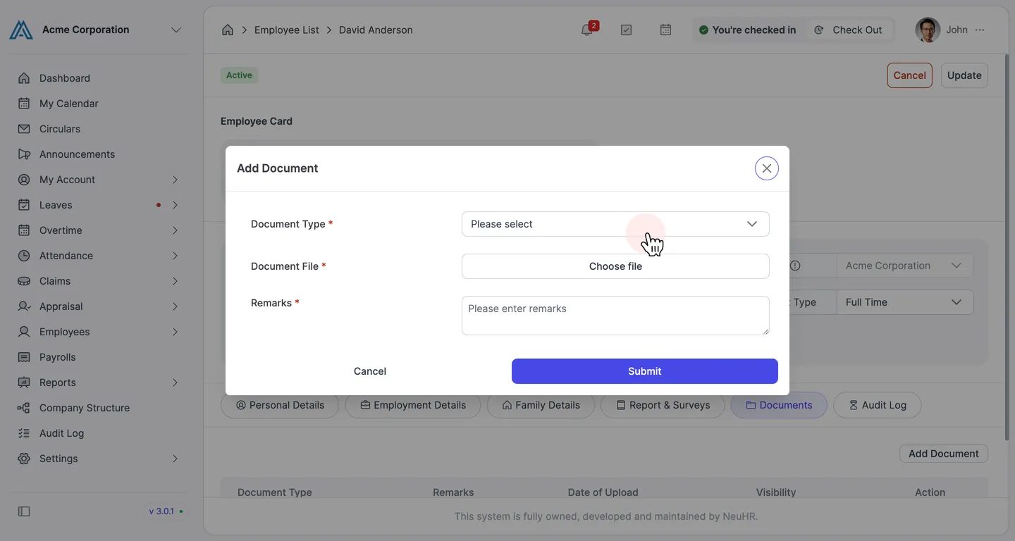Click the Settings gear icon
1015x541 pixels.
[24, 459]
